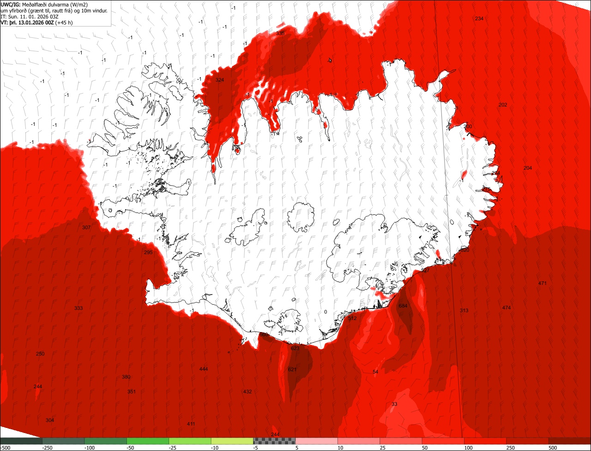591x451 pixels.
Task: Click the 234 value in the northeast
Action: (479, 18)
